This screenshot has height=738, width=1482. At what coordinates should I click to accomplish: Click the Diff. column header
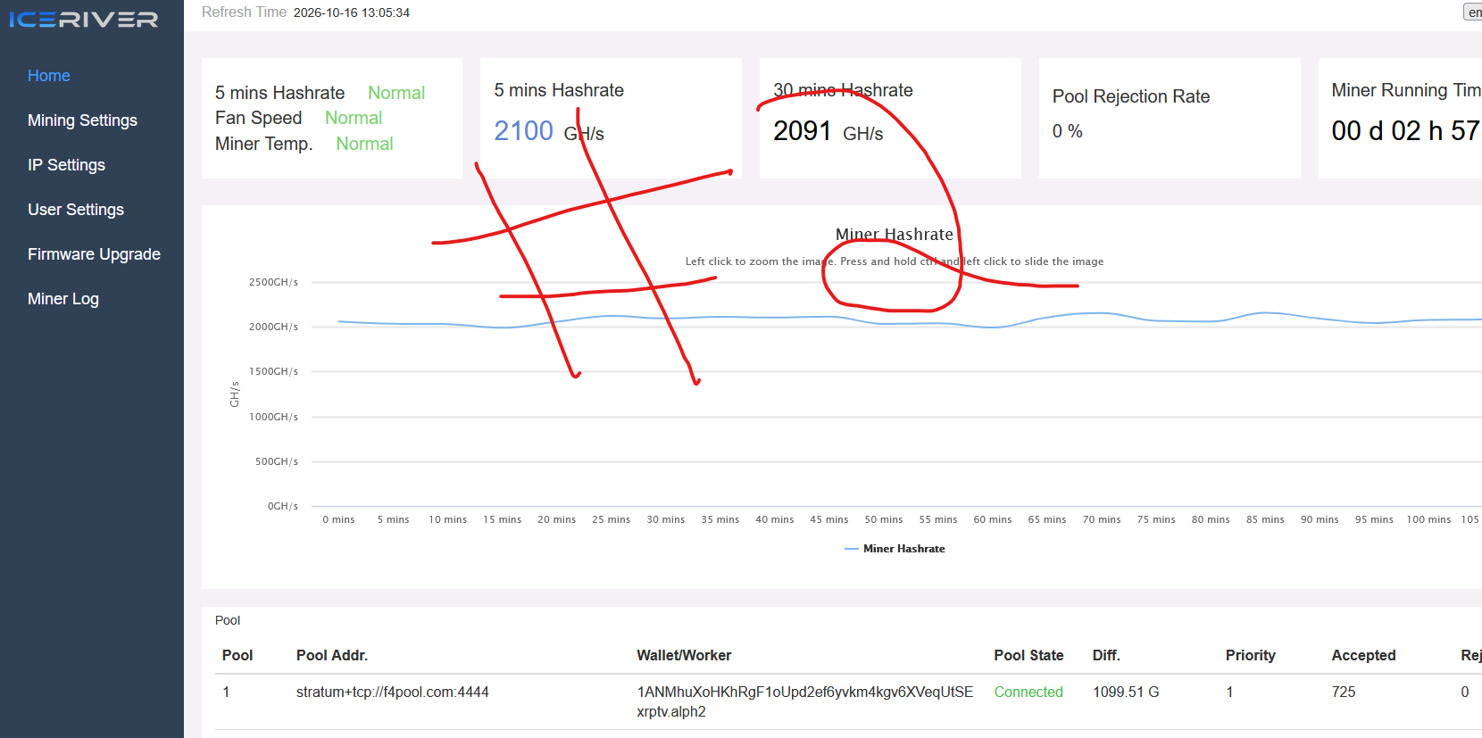click(1106, 655)
